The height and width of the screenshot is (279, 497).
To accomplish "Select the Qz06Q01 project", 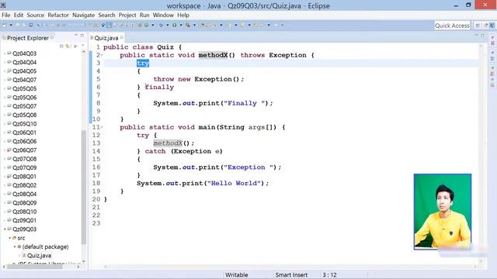I will tap(24, 133).
